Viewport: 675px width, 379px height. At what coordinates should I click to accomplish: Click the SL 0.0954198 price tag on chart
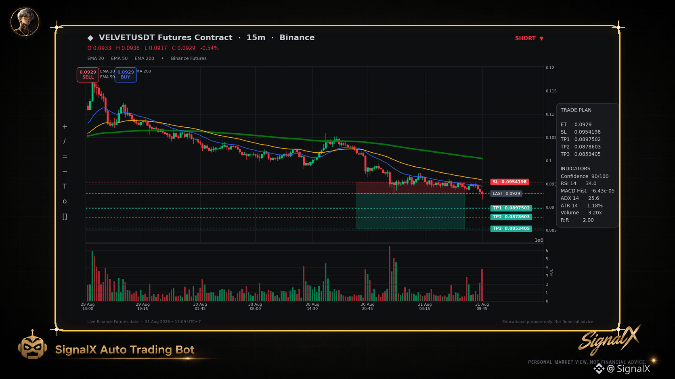(509, 182)
